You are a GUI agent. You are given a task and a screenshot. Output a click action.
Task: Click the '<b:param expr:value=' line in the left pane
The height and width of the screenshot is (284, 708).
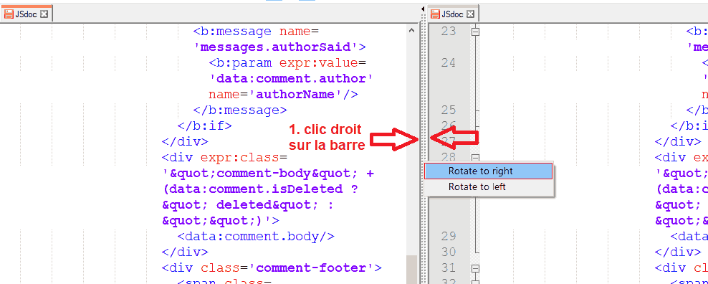[288, 63]
